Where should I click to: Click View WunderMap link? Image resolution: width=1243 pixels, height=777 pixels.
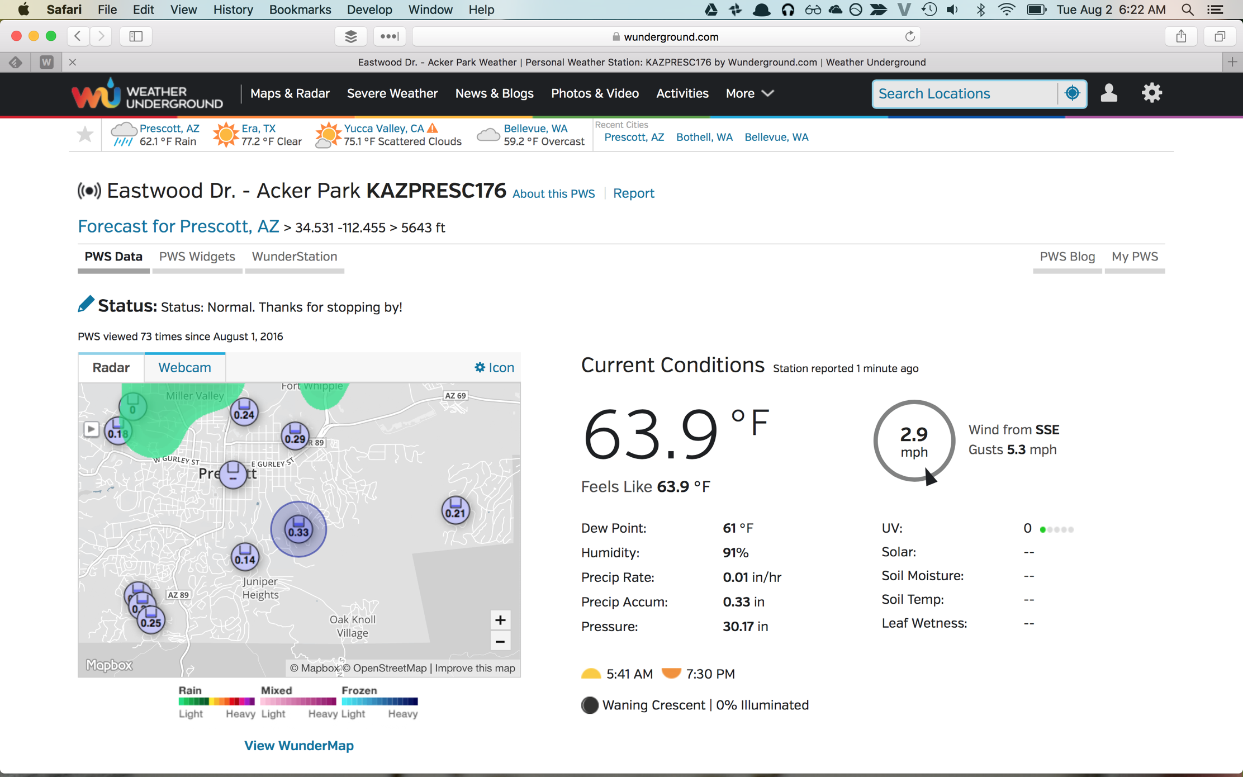point(299,745)
